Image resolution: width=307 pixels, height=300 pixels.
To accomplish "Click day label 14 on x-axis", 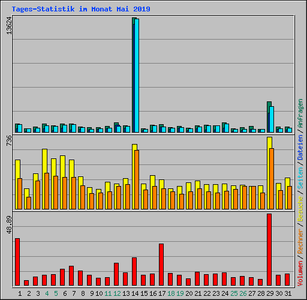I will [x=135, y=293].
